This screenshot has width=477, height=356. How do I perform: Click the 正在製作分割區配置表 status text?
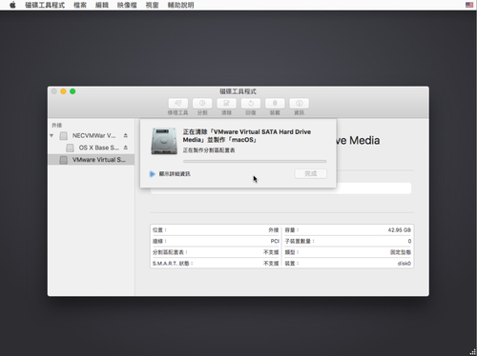click(x=209, y=150)
